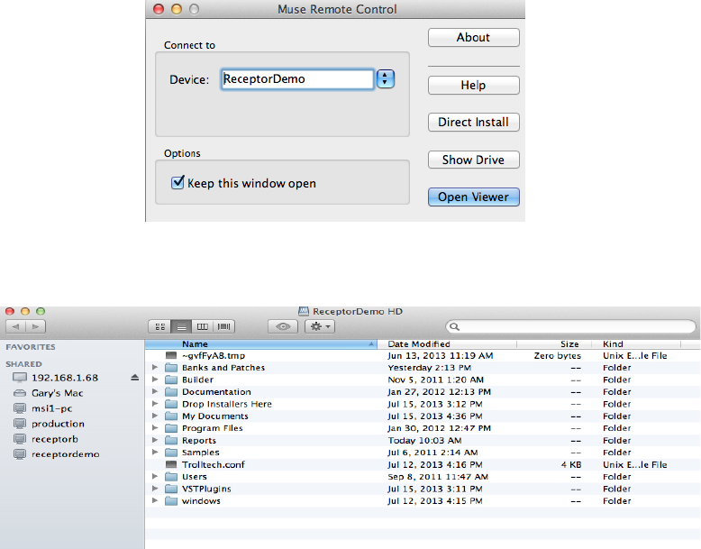The width and height of the screenshot is (701, 549).
Task: Select the ~gvfFyA8.tmp file name
Action: 214,356
